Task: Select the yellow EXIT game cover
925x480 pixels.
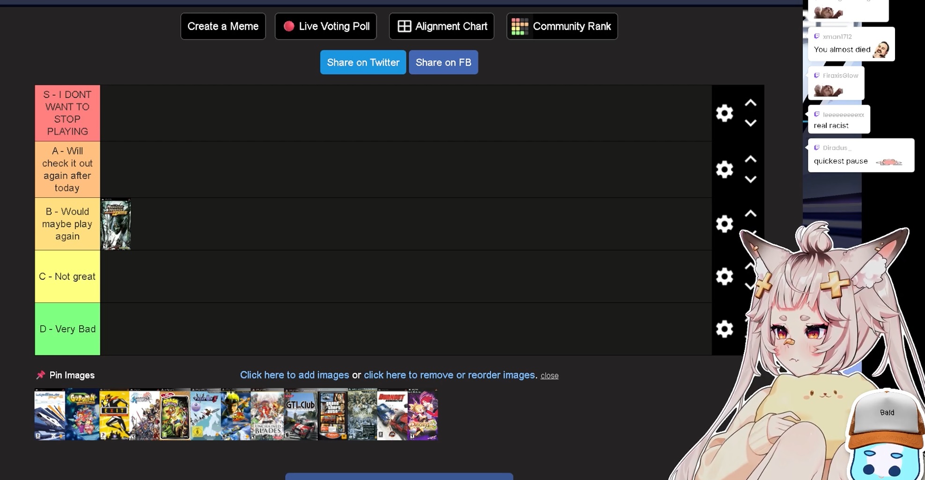Action: (114, 415)
